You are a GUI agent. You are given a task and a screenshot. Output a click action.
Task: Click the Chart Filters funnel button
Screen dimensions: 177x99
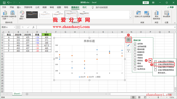129,51
